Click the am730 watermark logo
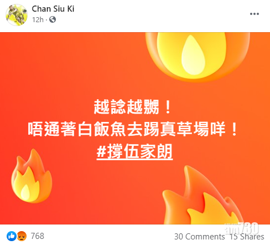This screenshot has width=270, height=245. point(242,228)
